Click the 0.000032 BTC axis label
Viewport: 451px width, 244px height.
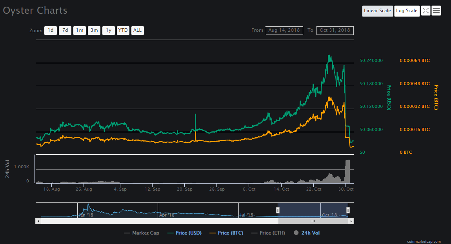415,106
